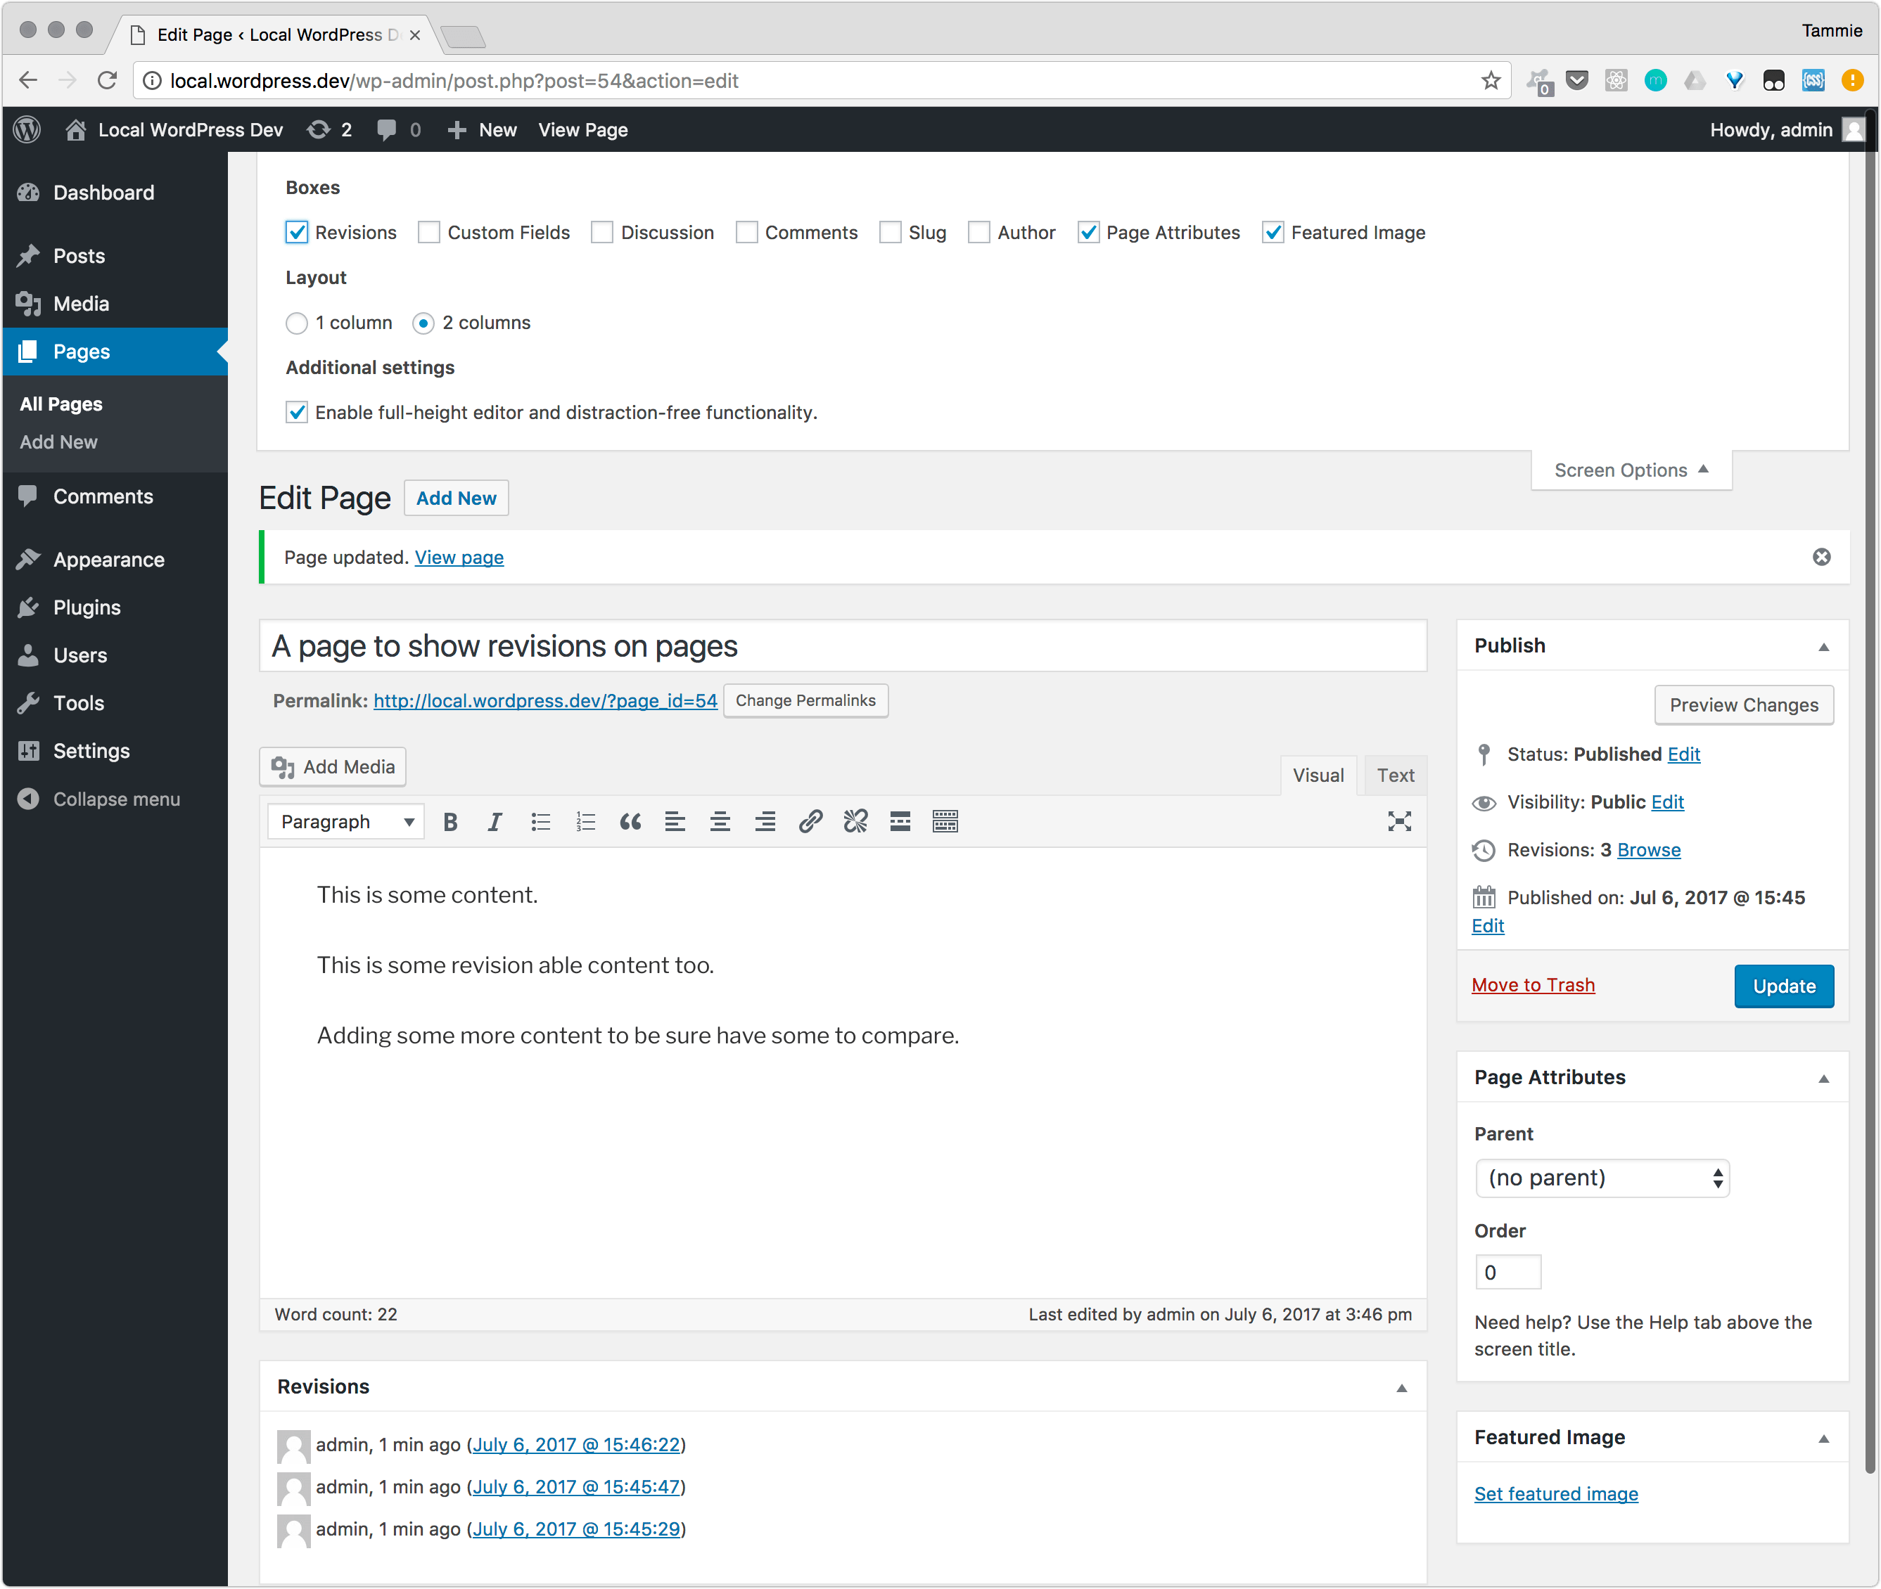This screenshot has height=1589, width=1881.
Task: Click the bulleted list icon
Action: pyautogui.click(x=540, y=821)
